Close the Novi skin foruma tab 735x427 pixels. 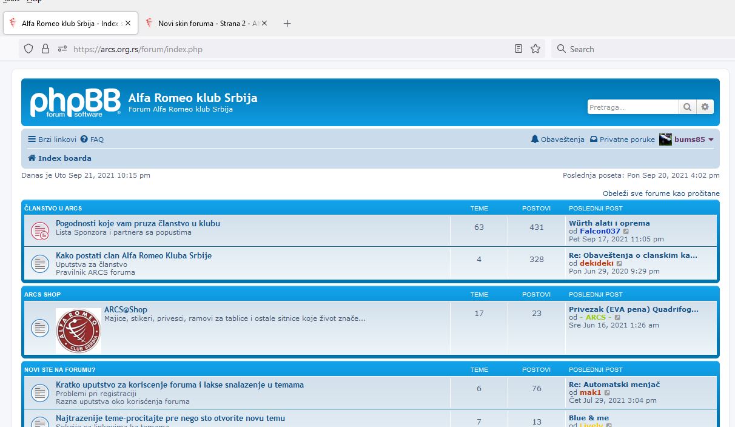point(264,23)
